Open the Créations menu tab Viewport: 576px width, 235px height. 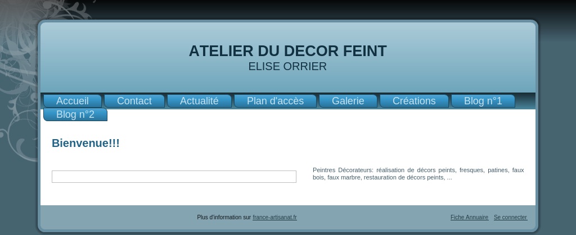[414, 101]
